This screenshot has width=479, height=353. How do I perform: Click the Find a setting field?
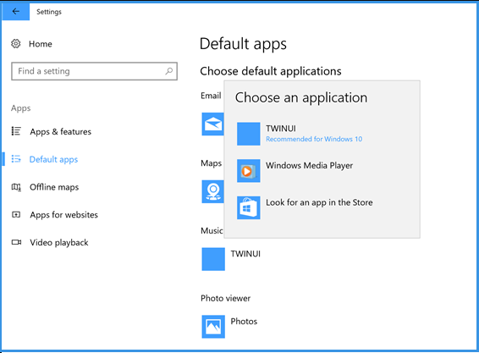[x=94, y=71]
